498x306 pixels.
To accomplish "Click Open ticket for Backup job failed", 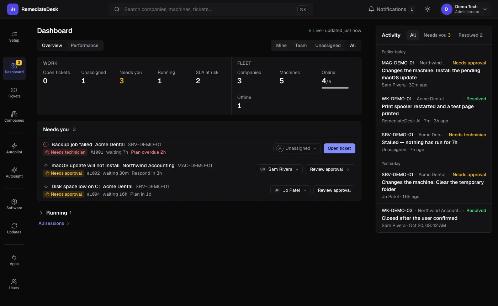I will [x=339, y=148].
